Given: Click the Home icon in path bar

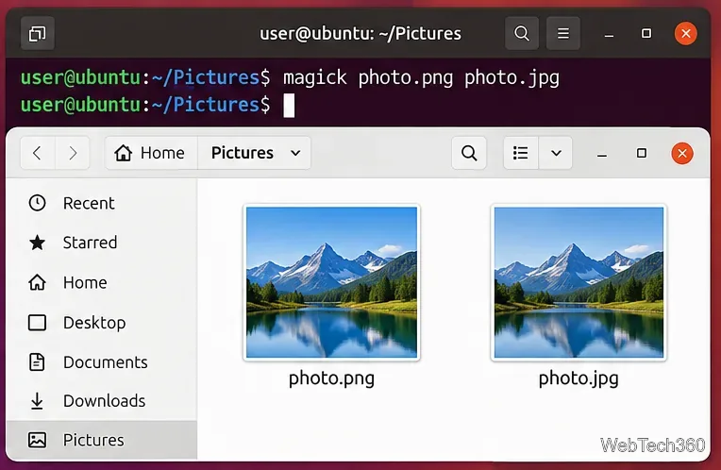Looking at the screenshot, I should pos(124,153).
